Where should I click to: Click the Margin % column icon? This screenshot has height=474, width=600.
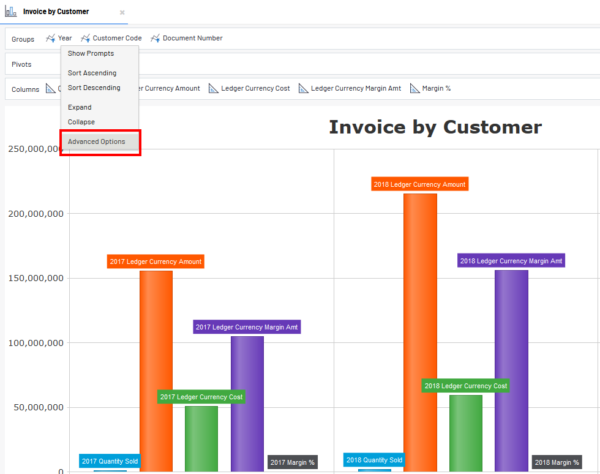click(414, 89)
